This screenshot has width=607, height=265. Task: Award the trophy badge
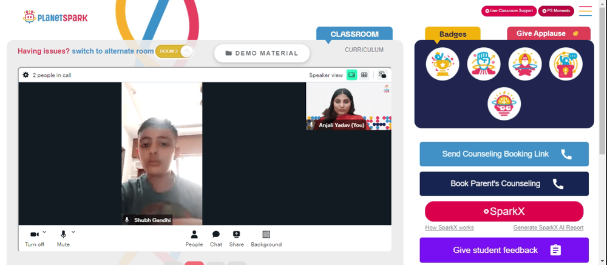click(x=443, y=64)
